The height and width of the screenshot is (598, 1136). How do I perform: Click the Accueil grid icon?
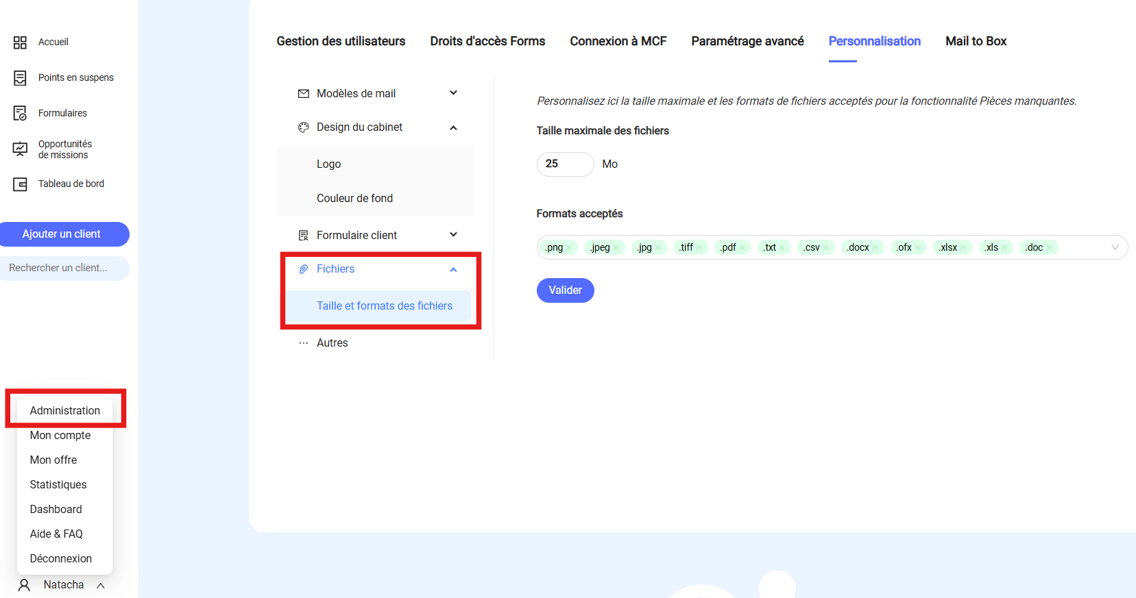pos(20,42)
